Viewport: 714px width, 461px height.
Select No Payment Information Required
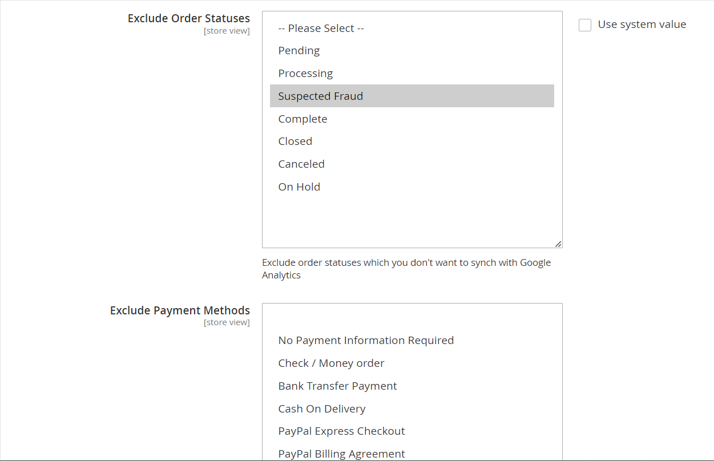pos(366,341)
